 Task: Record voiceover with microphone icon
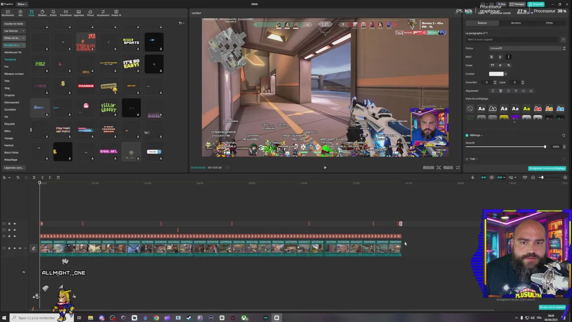[472, 178]
